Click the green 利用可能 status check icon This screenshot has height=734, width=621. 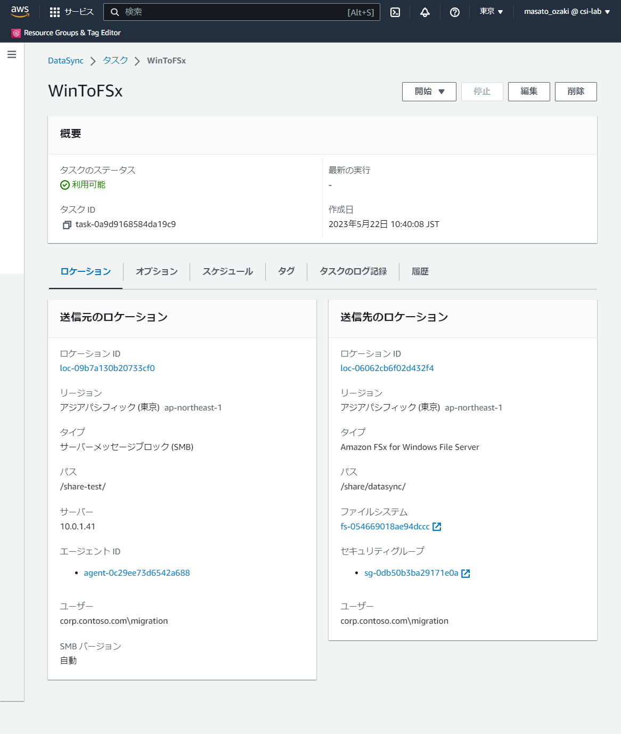pyautogui.click(x=65, y=185)
